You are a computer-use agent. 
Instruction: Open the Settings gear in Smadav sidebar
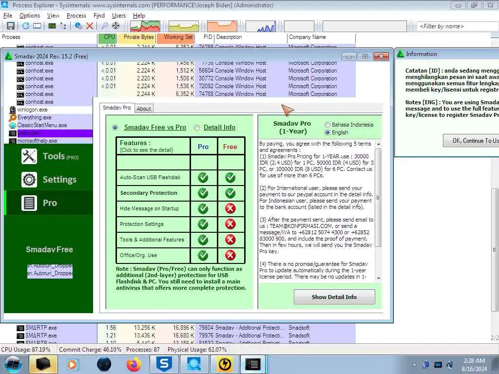[49, 180]
